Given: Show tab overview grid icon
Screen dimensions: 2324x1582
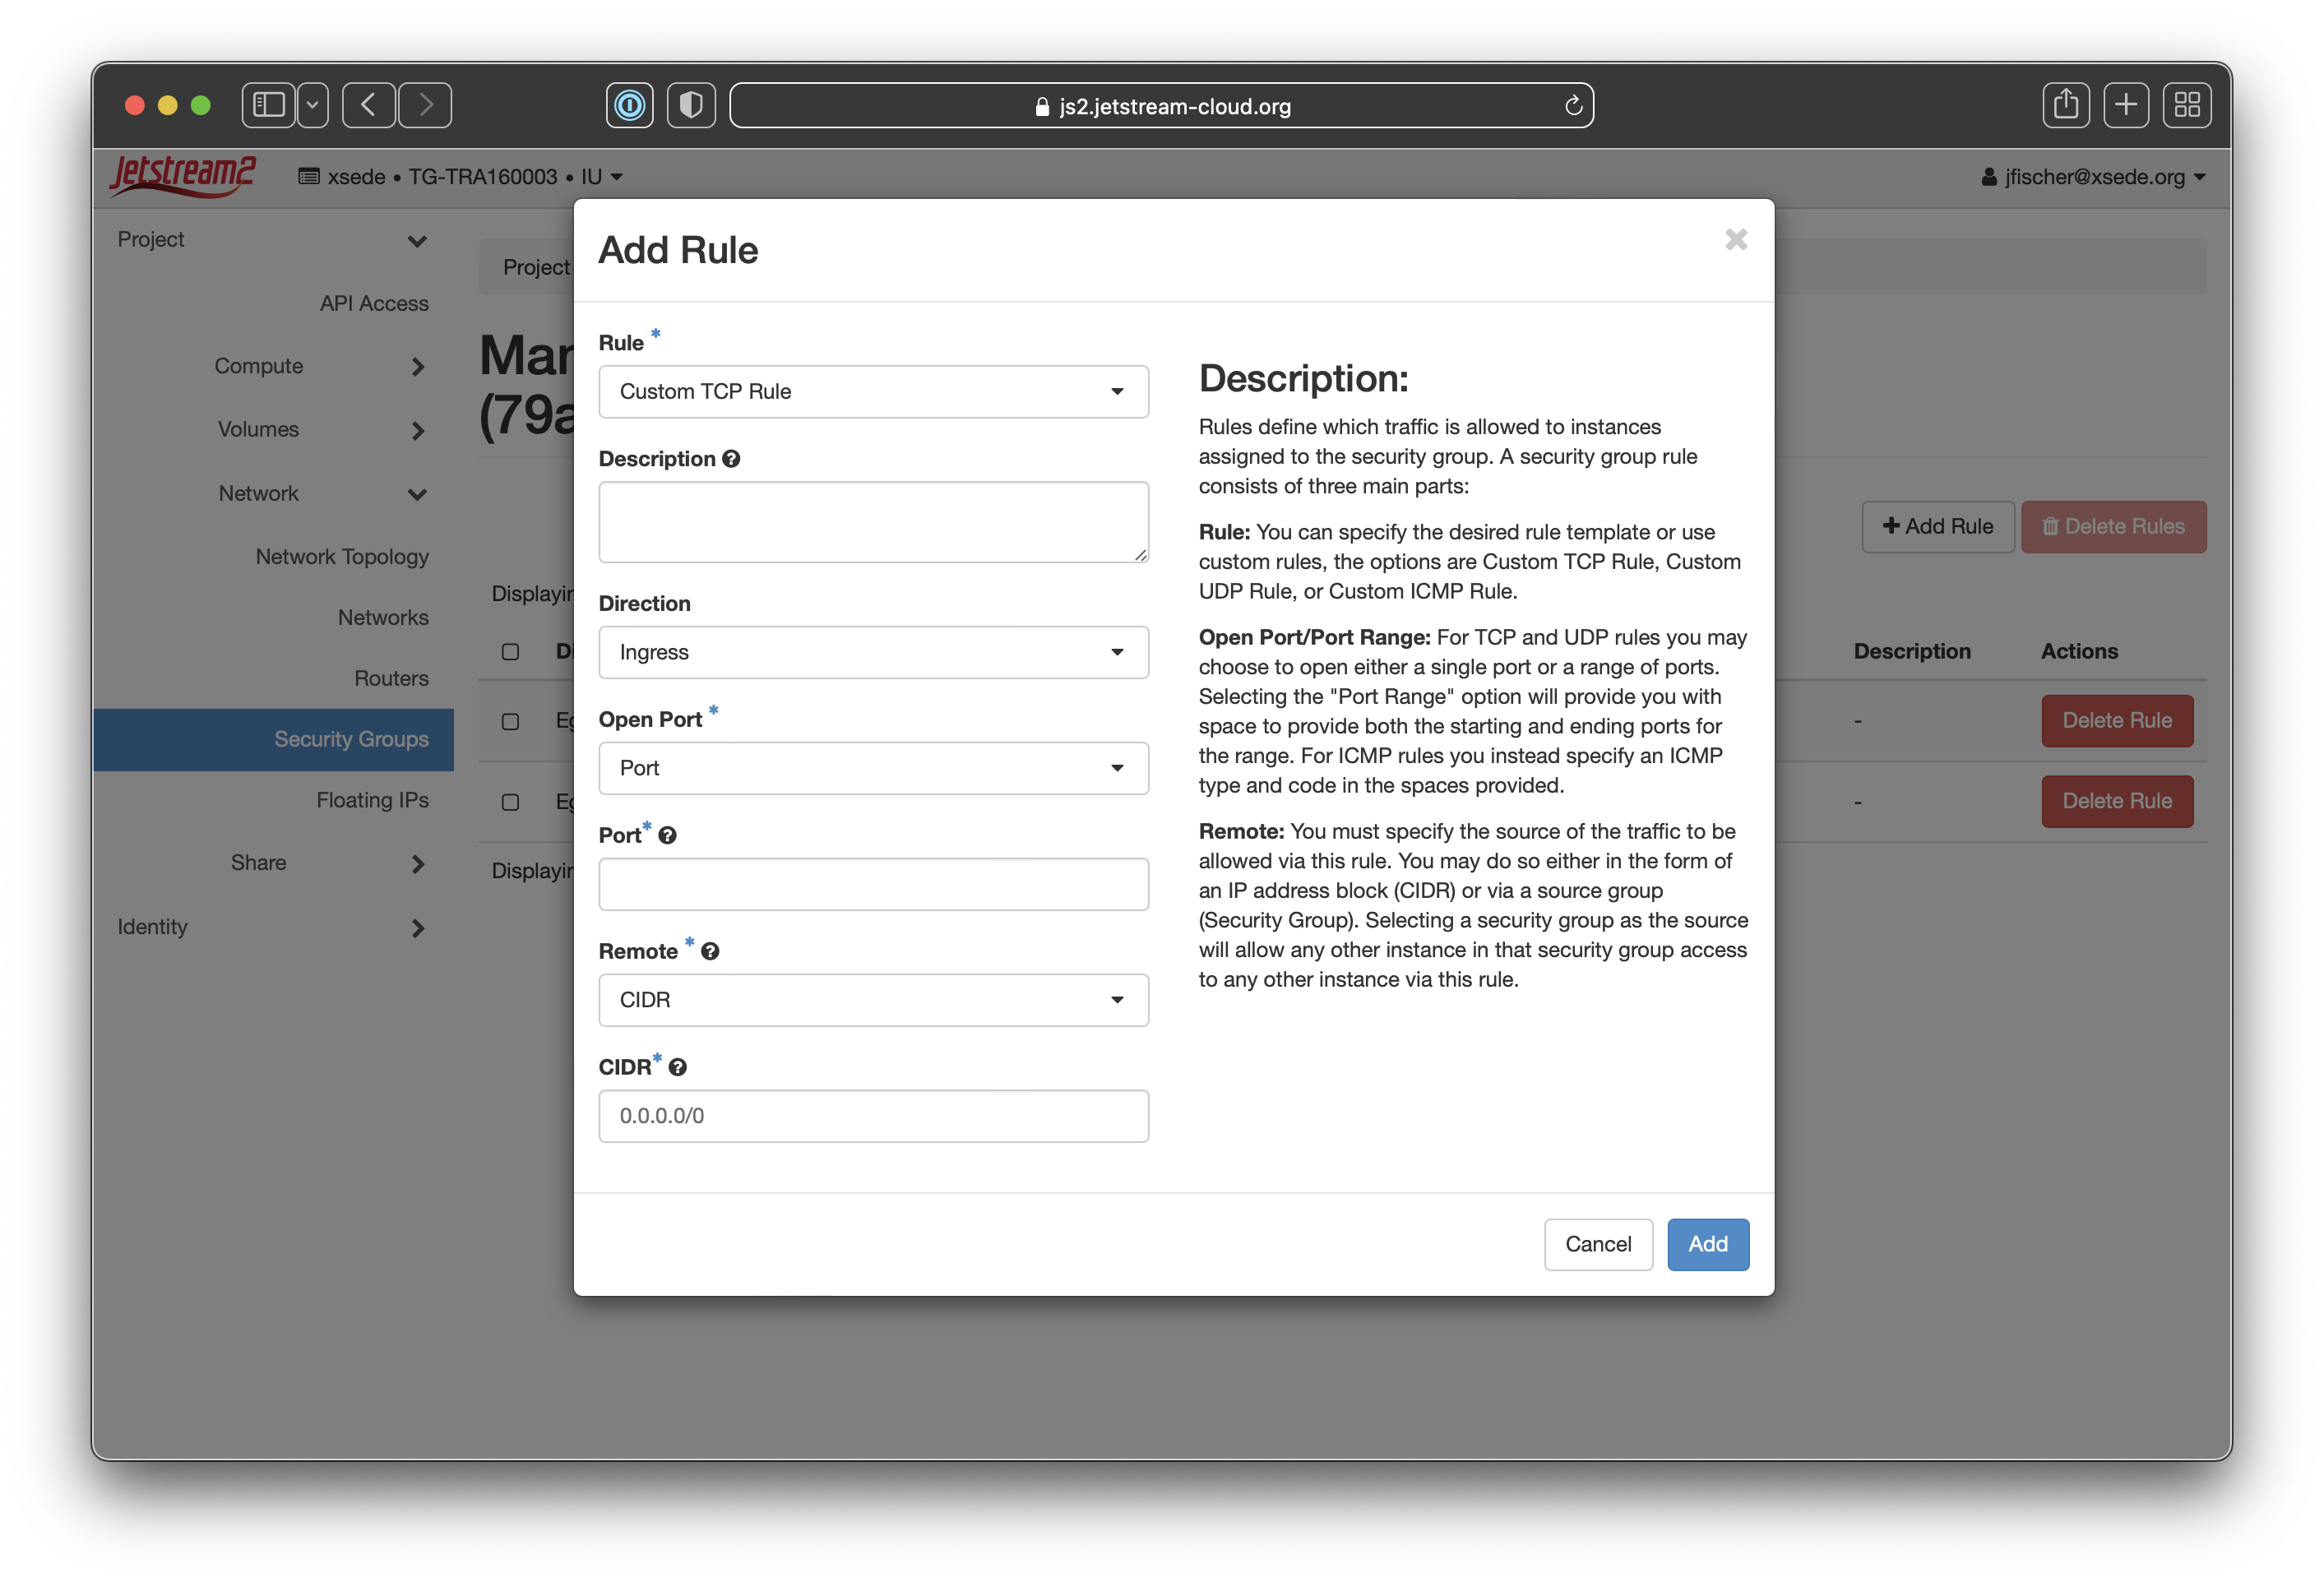Looking at the screenshot, I should (x=2187, y=105).
